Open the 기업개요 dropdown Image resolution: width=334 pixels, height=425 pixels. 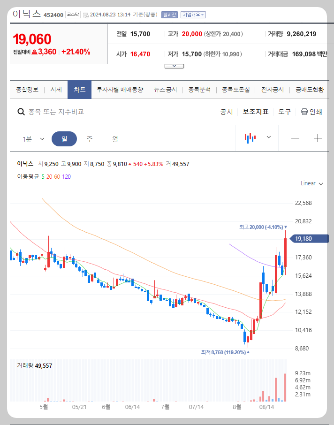click(193, 15)
